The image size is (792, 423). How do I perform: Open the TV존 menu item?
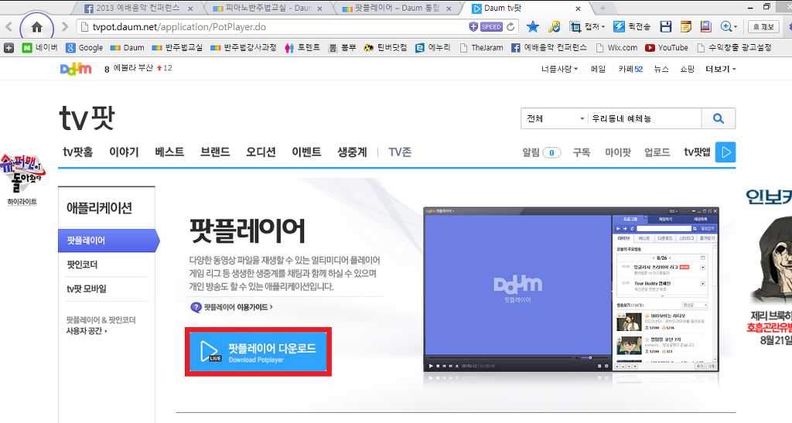click(x=400, y=152)
